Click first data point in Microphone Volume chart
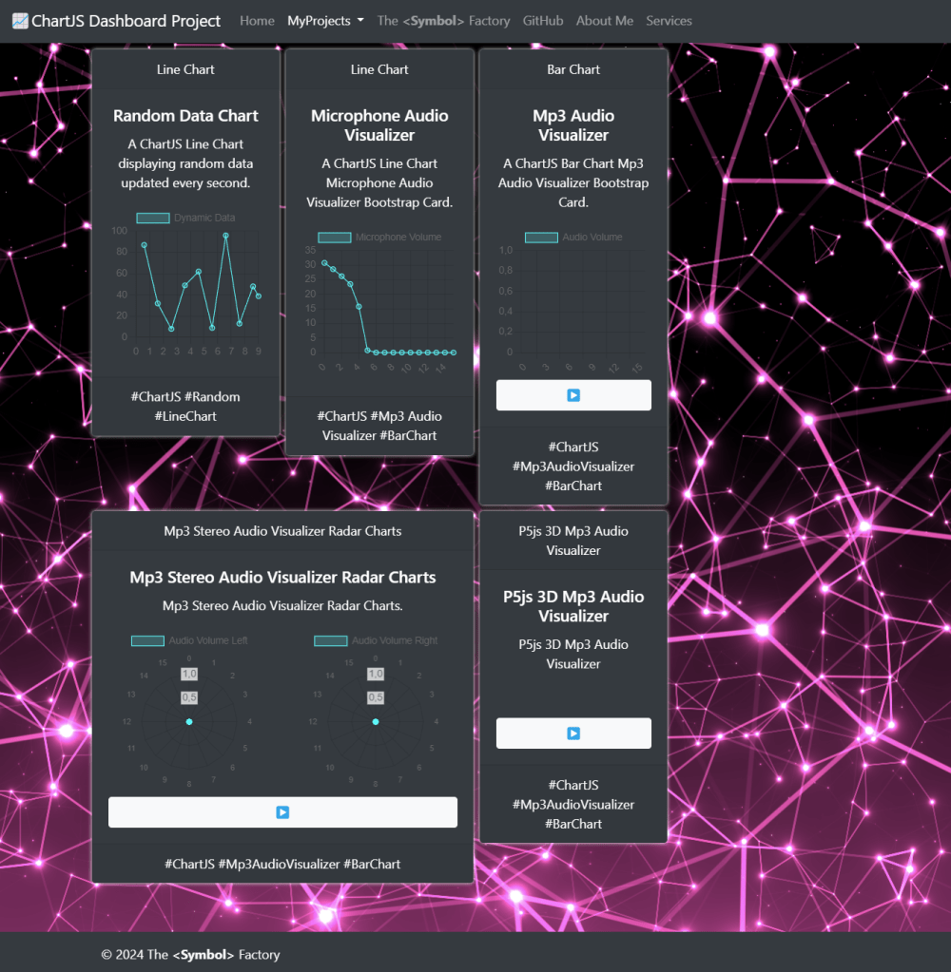 pos(324,263)
